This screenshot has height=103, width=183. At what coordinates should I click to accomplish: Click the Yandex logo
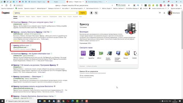tap(6, 13)
